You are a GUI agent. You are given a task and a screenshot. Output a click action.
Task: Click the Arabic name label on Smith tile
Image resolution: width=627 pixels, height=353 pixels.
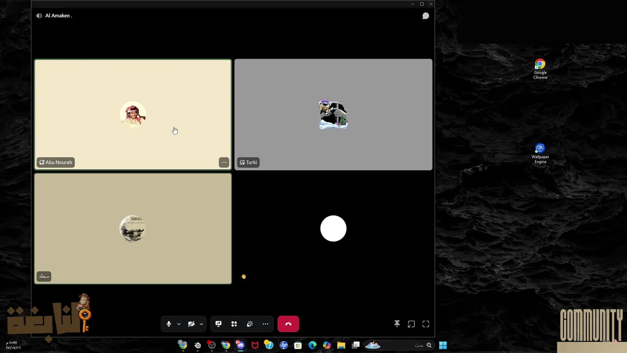click(x=44, y=277)
